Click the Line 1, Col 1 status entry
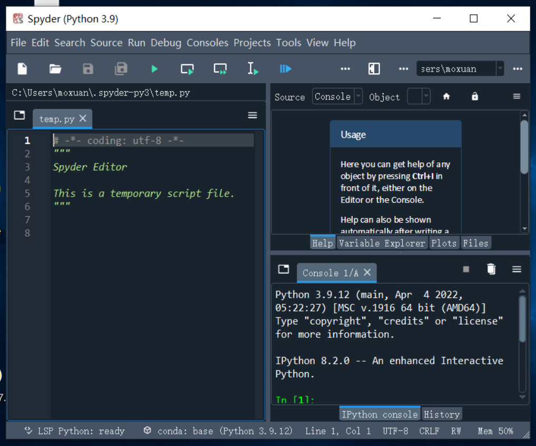The height and width of the screenshot is (446, 536). coord(338,431)
